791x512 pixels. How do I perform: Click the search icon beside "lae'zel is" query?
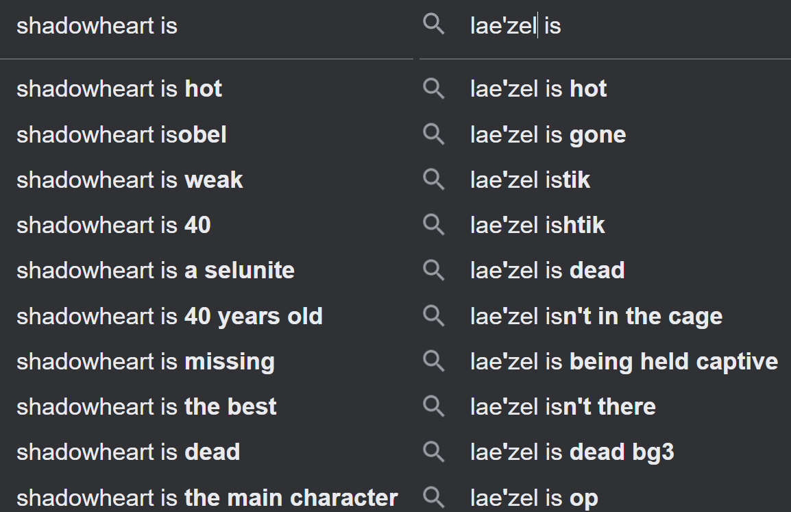[x=433, y=25]
